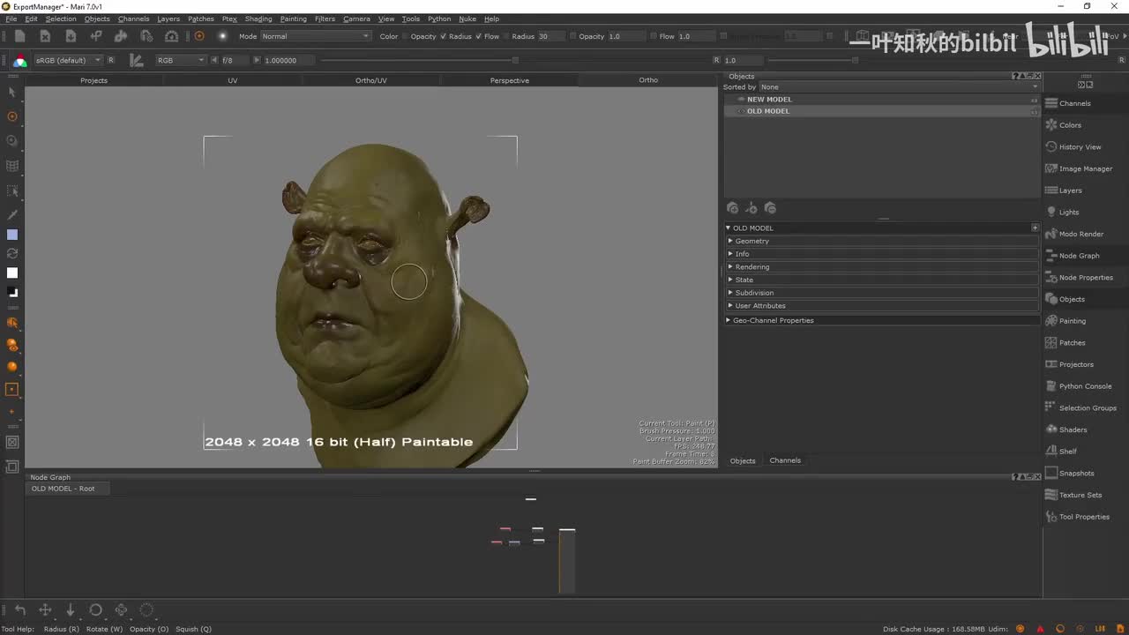Switch to the Perspective view tab
1129x635 pixels.
click(x=509, y=80)
